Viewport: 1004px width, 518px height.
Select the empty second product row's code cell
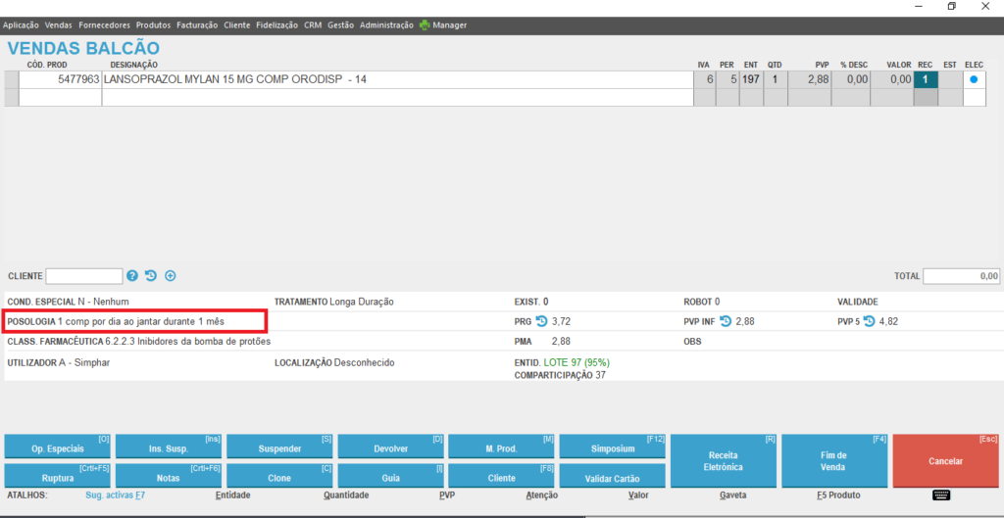(x=60, y=98)
